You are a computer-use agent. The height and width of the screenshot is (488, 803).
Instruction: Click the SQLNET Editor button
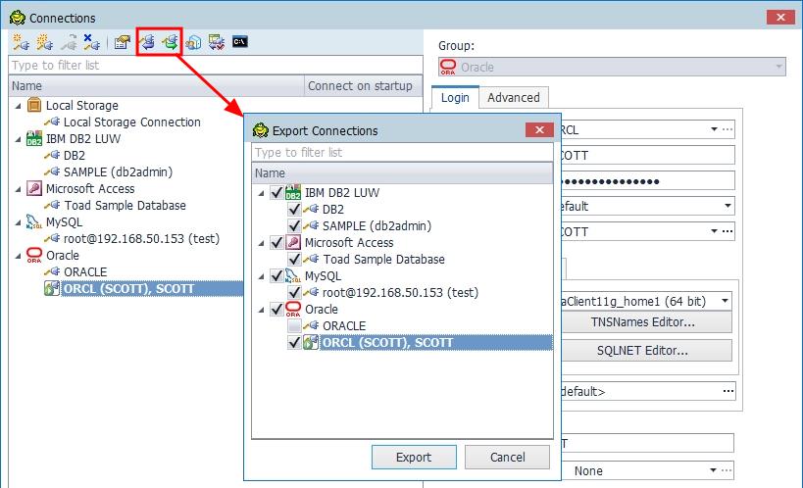pos(642,350)
